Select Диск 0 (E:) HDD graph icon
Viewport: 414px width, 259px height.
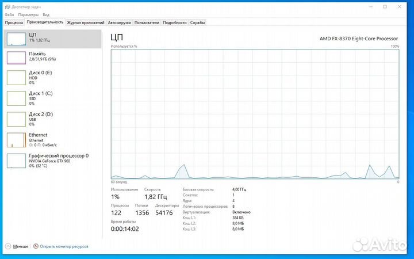[16, 78]
